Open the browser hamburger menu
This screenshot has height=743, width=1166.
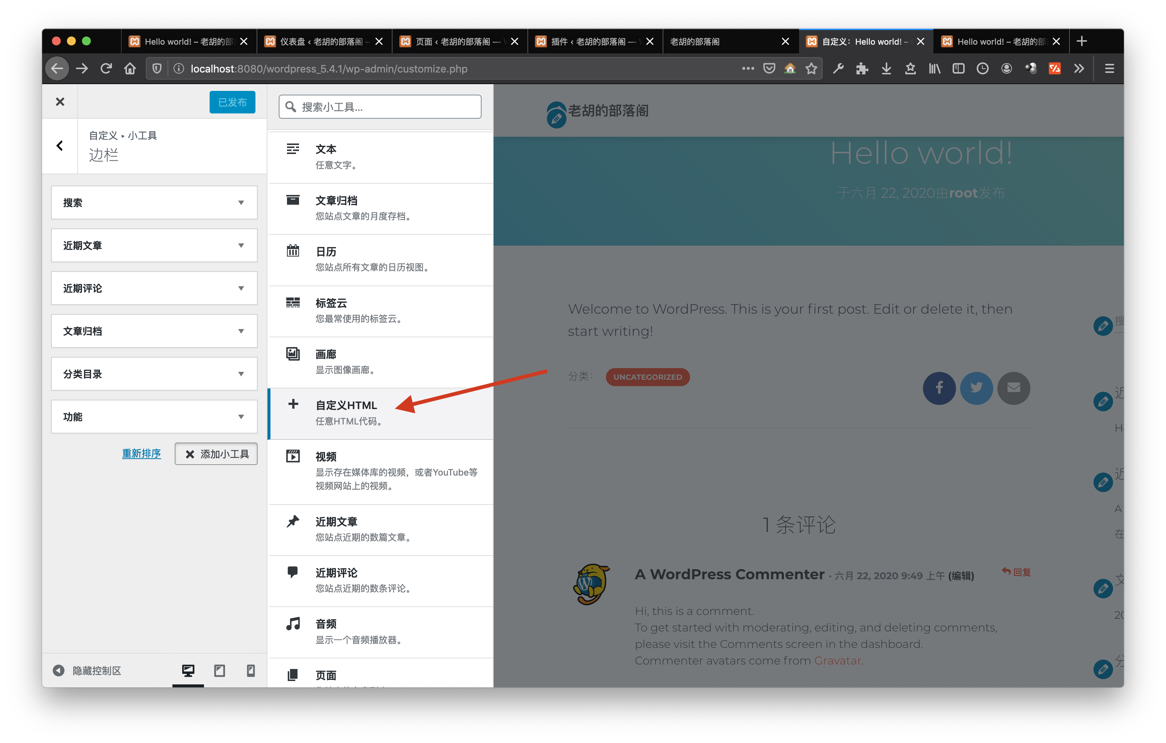tap(1109, 69)
